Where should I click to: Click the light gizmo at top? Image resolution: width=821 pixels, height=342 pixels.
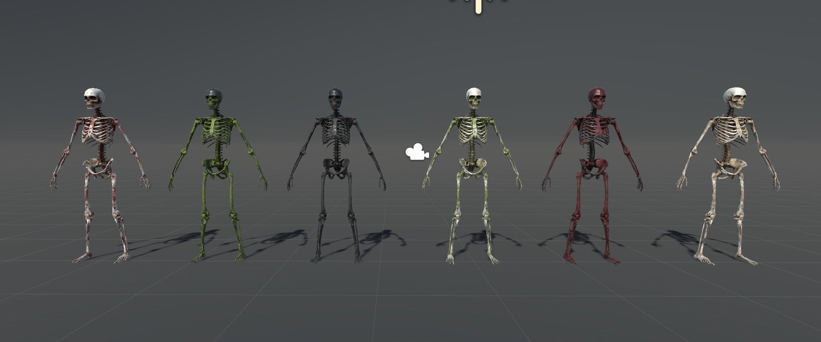click(478, 7)
